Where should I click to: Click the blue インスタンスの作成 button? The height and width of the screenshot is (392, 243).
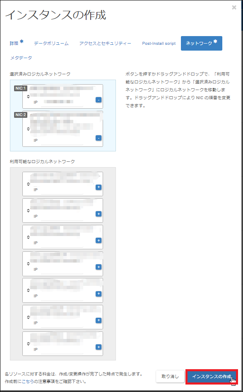pos(212,377)
